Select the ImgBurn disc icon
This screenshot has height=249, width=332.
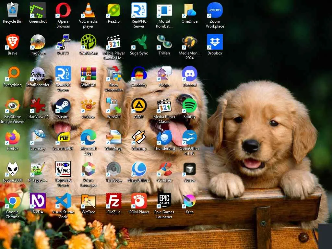coord(38,42)
